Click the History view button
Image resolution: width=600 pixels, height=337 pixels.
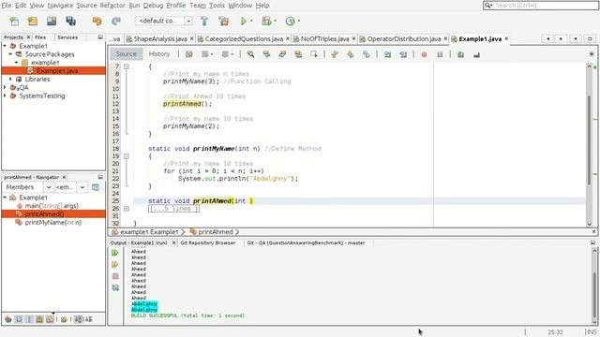click(x=159, y=54)
